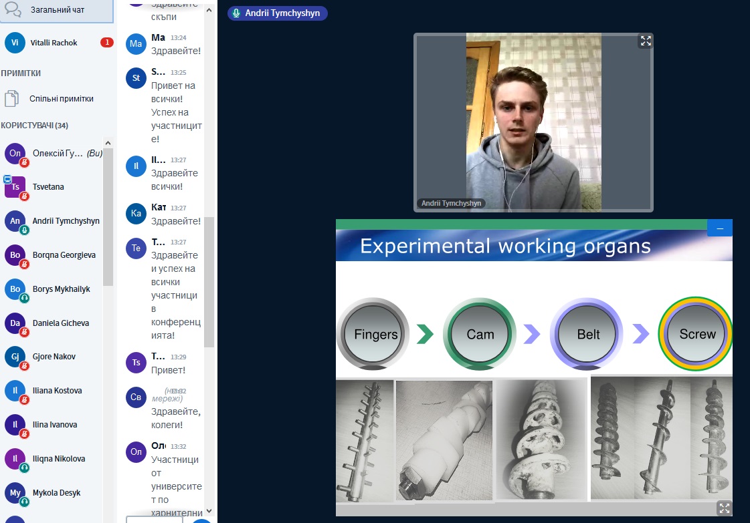
Task: Click the presentation fullscreen icon at bottom right
Action: pyautogui.click(x=724, y=508)
